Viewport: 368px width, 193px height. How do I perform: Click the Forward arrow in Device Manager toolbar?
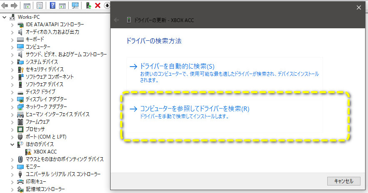point(14,5)
